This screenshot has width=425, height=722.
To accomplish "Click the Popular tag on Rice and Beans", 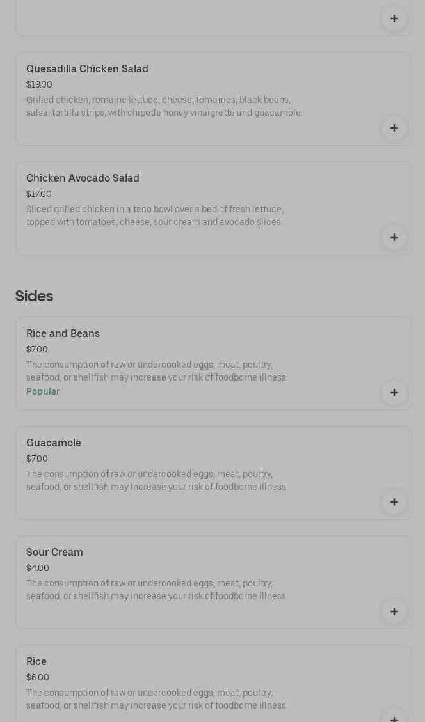I will [43, 391].
